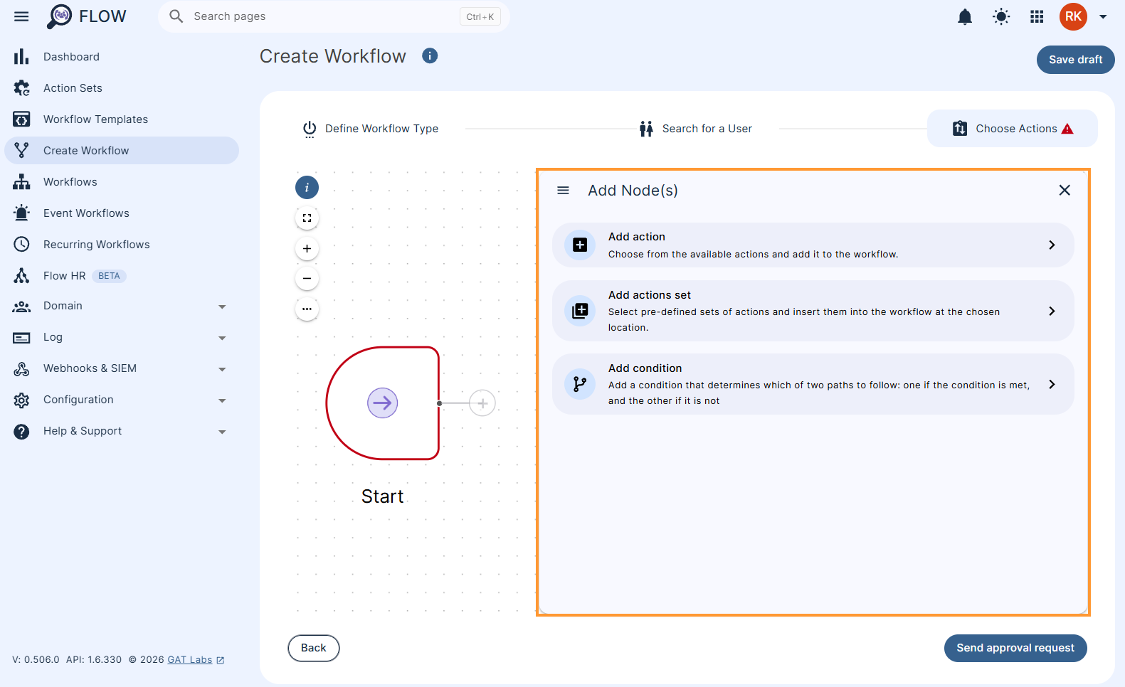Screen dimensions: 1125x687
Task: Open the apps grid launcher
Action: (x=1037, y=16)
